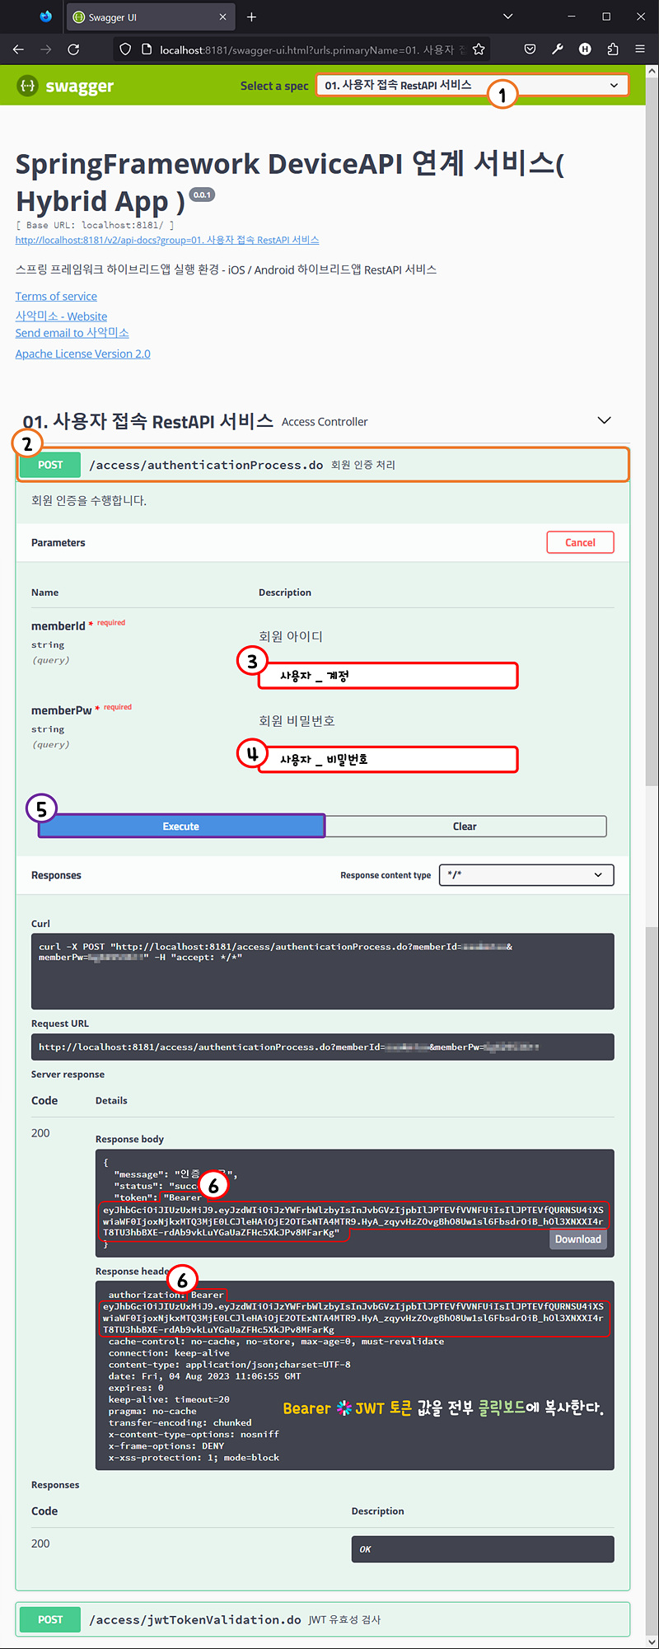Open the 사악미소 - Website link
Screen dimensions: 659x1649
61,316
